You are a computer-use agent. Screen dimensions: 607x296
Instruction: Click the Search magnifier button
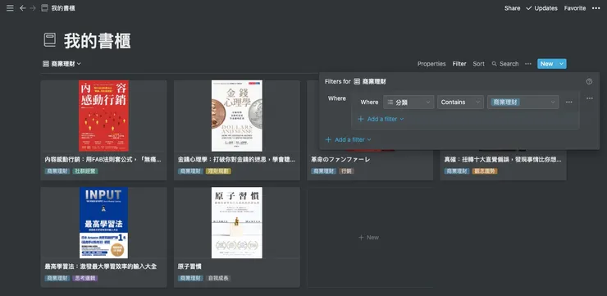[505, 64]
